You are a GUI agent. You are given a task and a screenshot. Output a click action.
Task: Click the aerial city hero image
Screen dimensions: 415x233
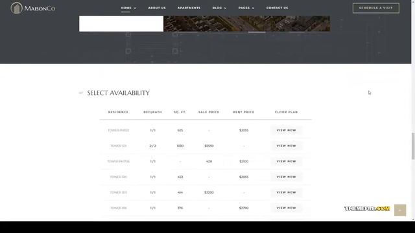246,23
